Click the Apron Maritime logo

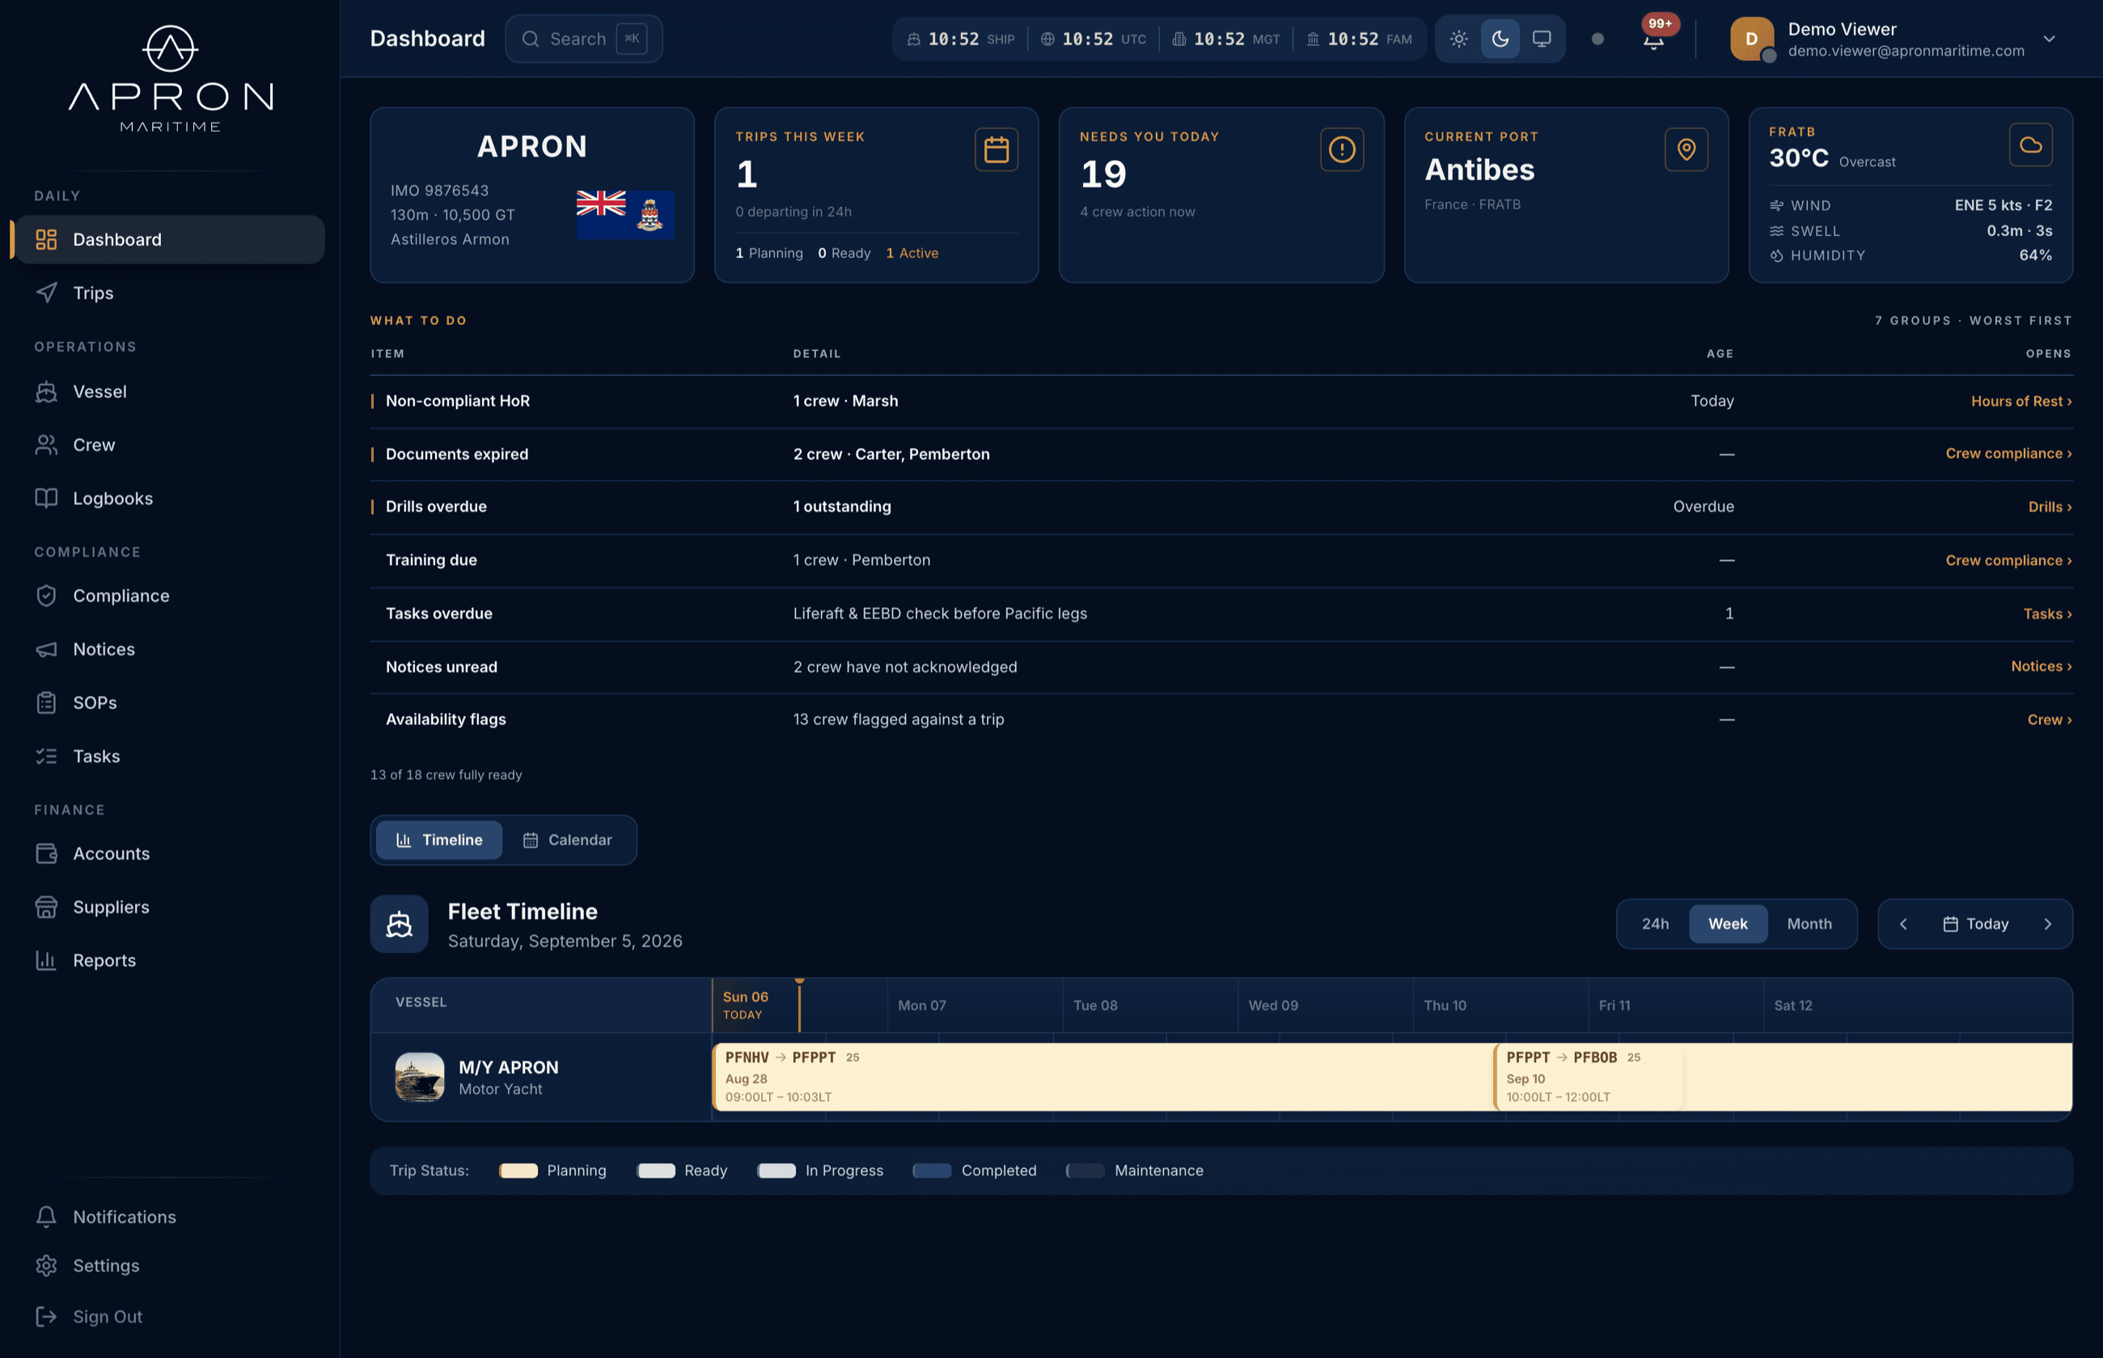(x=170, y=79)
